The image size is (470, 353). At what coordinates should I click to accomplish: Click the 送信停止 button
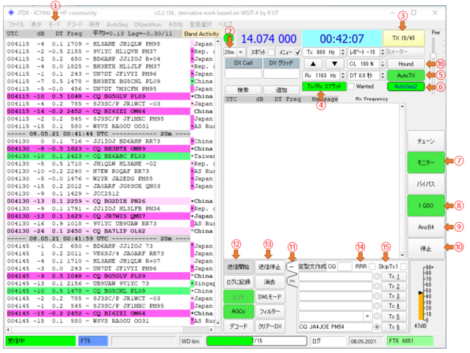click(x=270, y=267)
